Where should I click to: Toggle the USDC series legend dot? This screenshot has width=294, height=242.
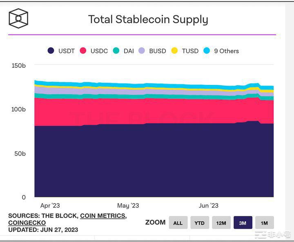pyautogui.click(x=83, y=51)
